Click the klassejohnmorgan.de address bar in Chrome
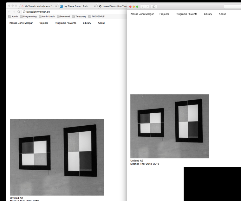Image resolution: width=241 pixels, height=201 pixels. coord(63,11)
